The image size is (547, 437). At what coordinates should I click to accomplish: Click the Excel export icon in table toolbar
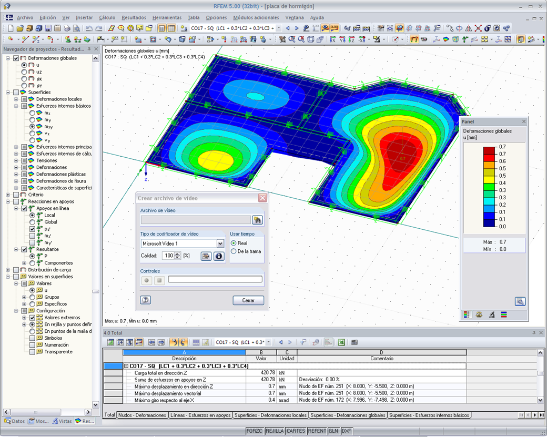341,342
